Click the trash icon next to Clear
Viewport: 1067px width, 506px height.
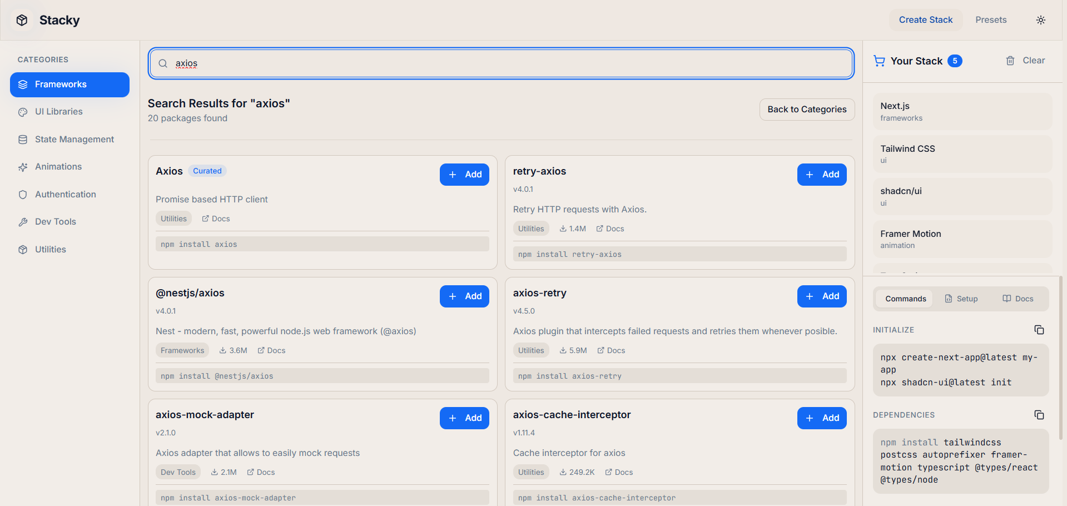pyautogui.click(x=1010, y=61)
